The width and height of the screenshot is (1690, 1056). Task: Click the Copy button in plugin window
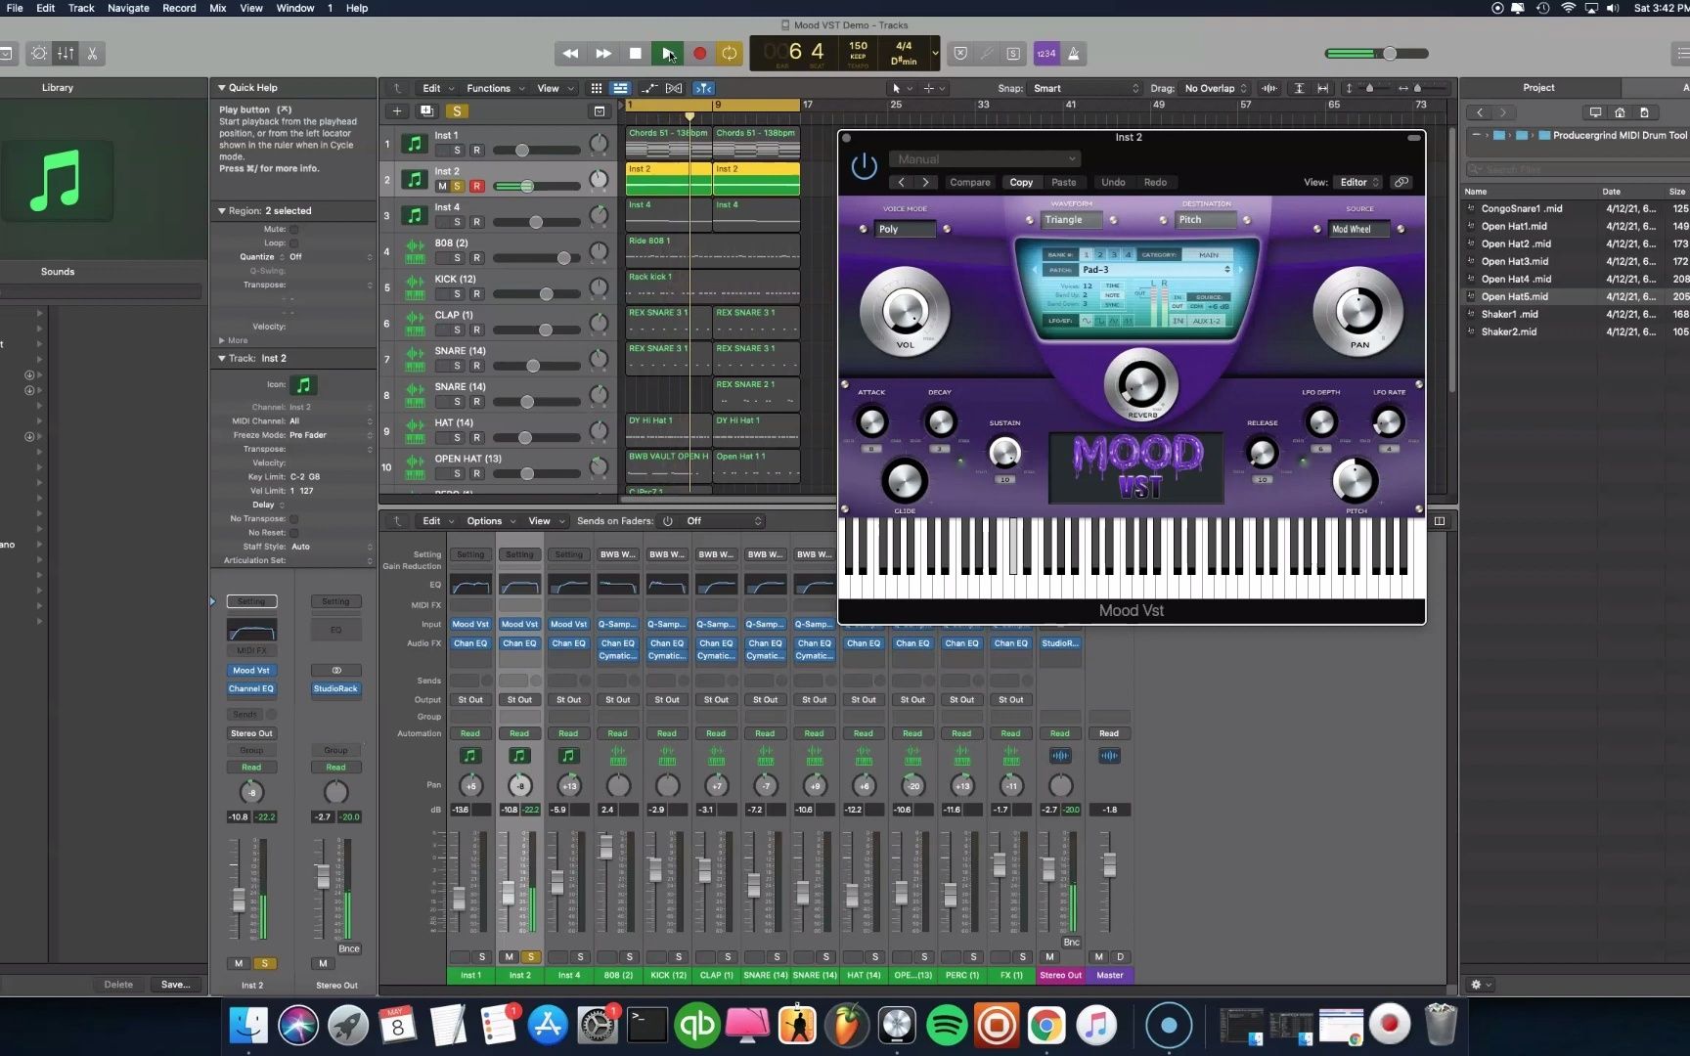(1021, 183)
